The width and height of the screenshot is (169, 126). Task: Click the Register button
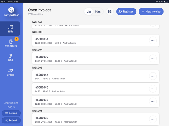point(126,12)
